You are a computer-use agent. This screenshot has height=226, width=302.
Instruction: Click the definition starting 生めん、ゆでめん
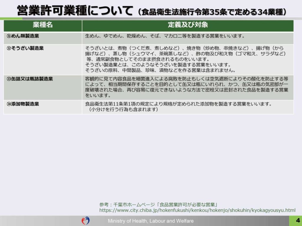(x=165, y=36)
